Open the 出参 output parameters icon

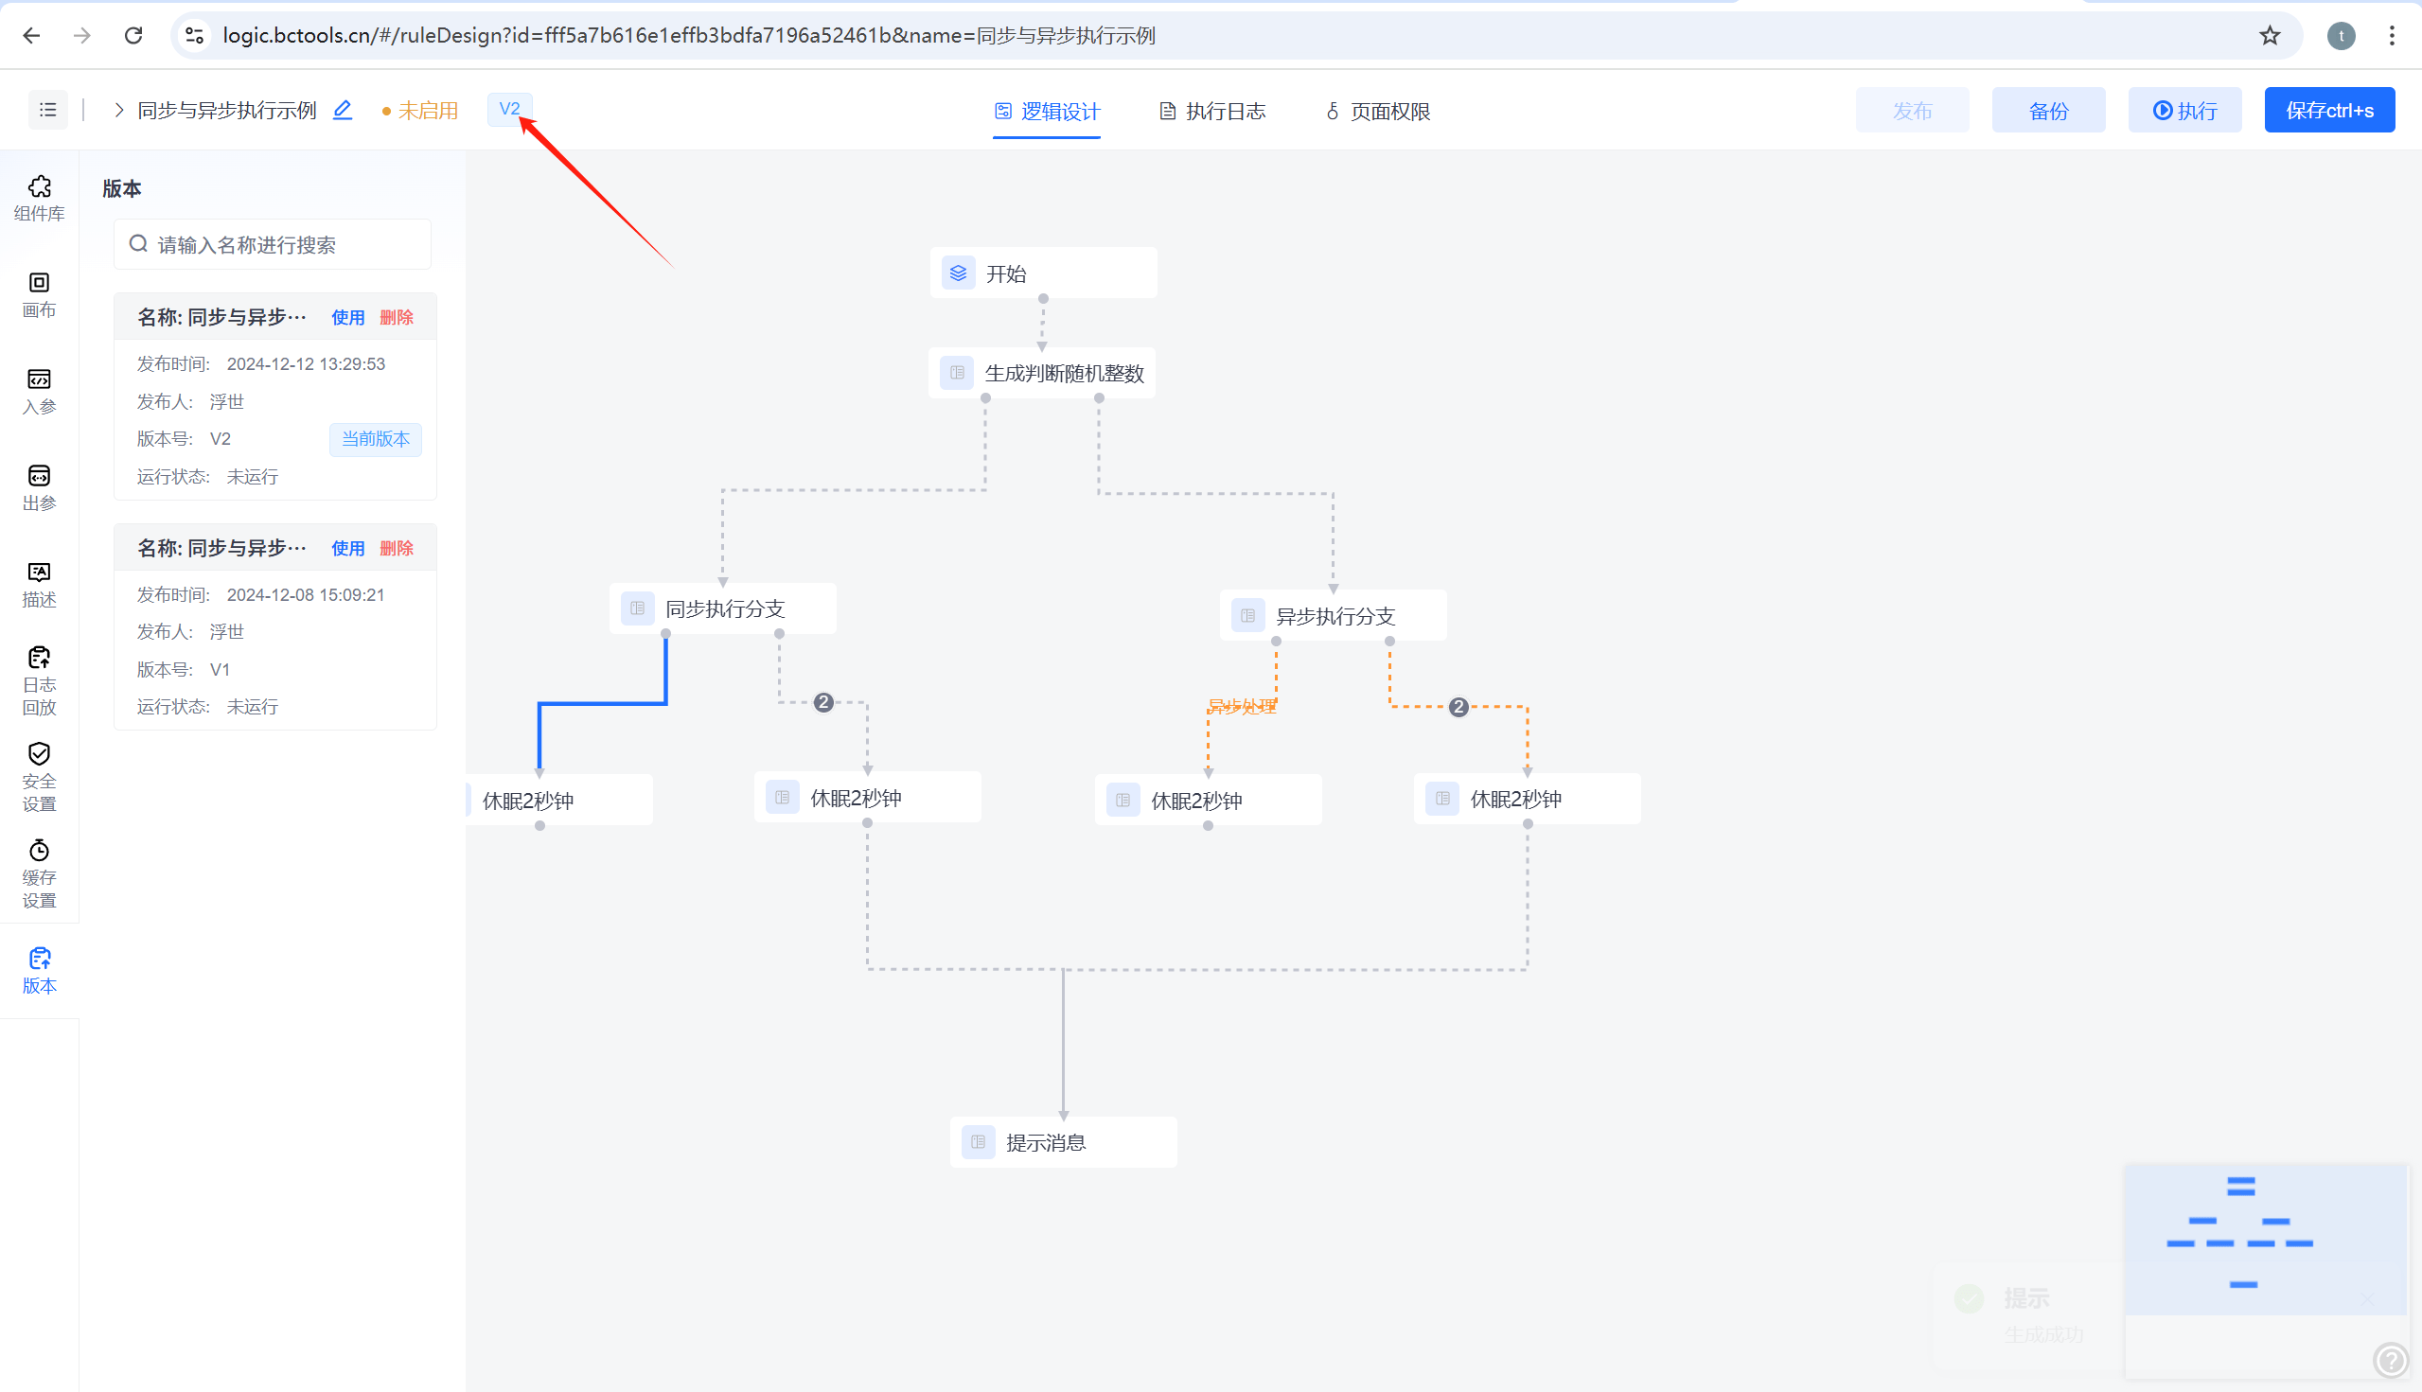pos(39,487)
